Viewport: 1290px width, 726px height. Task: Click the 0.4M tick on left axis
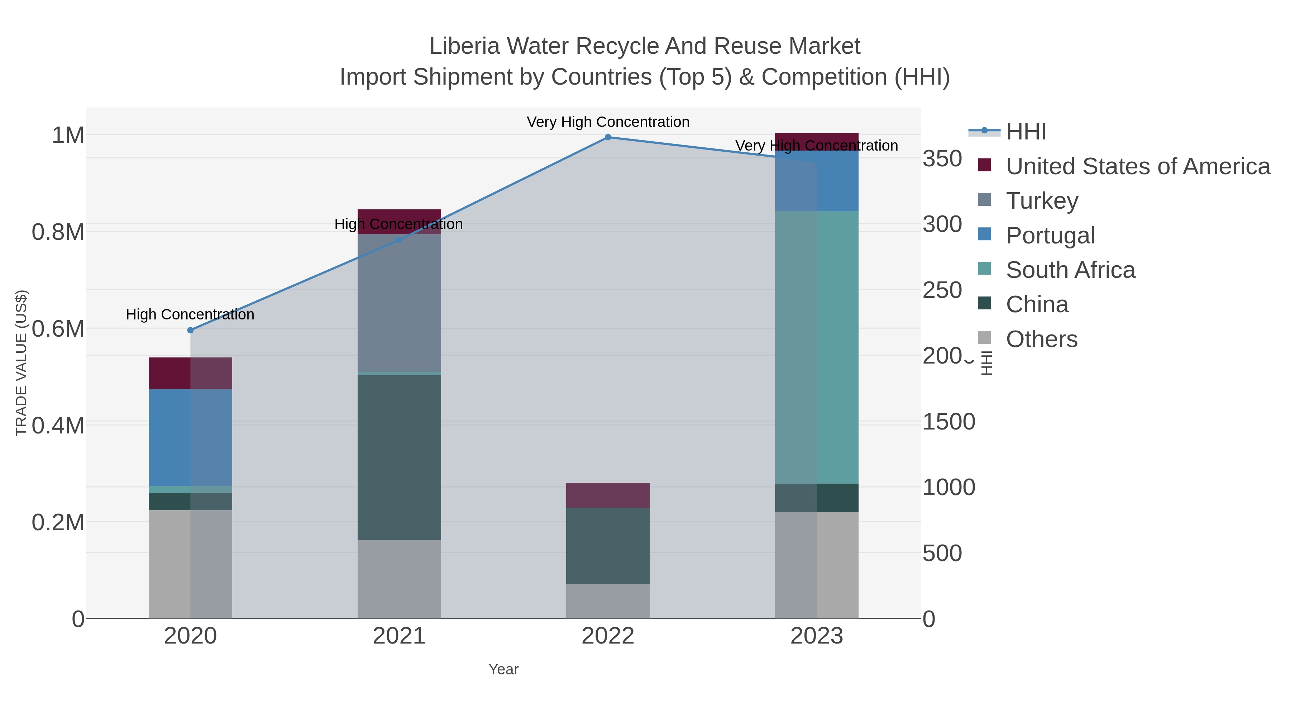coord(58,426)
